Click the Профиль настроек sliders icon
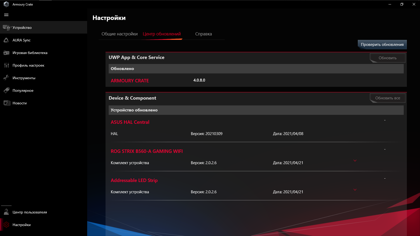This screenshot has width=420, height=236. [6, 65]
